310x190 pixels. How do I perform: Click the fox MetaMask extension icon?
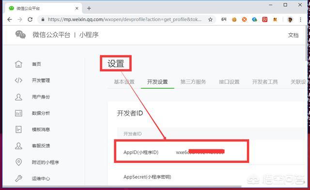tap(275, 19)
